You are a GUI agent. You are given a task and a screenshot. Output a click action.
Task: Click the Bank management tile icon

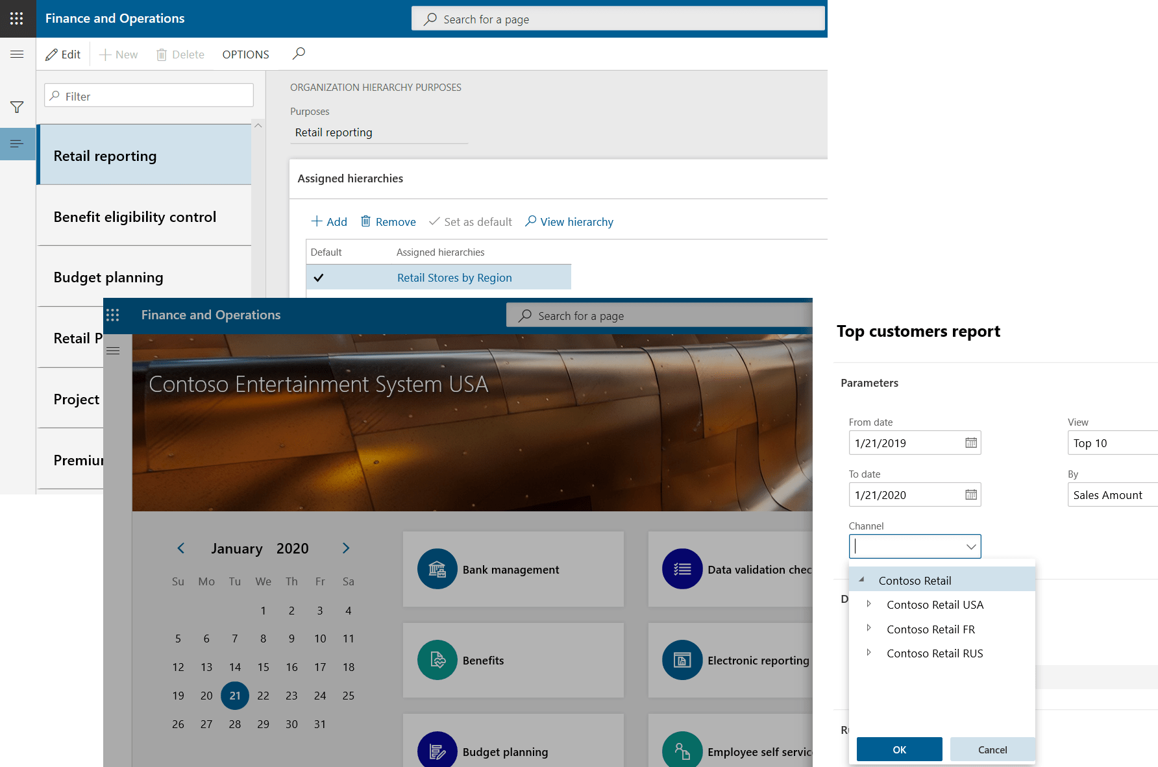coord(437,569)
